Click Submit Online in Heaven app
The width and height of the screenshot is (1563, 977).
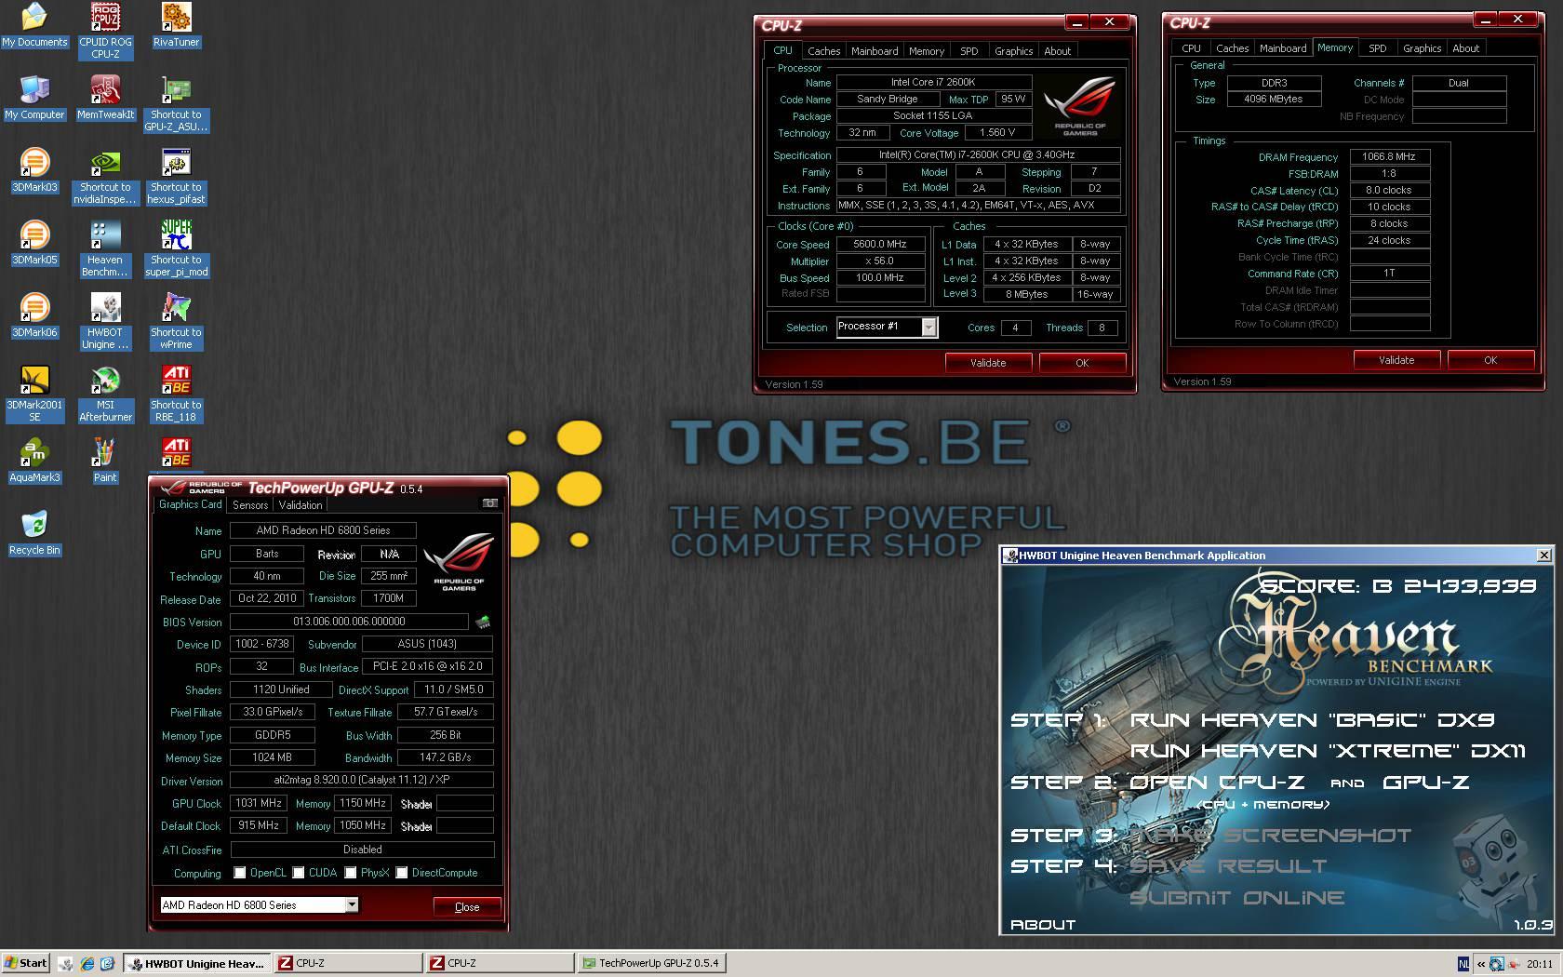click(x=1237, y=898)
